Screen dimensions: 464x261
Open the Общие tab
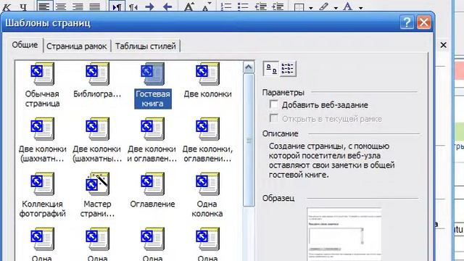[x=25, y=45]
